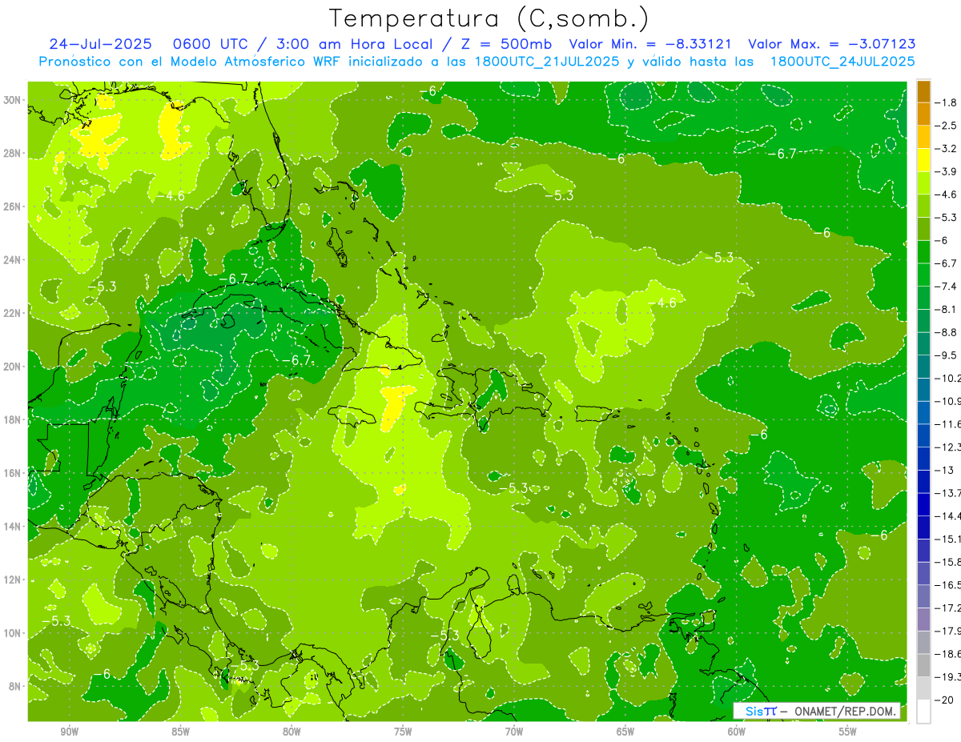Click the '16N' latitude axis label
Viewport: 961px width, 742px height.
tap(13, 473)
